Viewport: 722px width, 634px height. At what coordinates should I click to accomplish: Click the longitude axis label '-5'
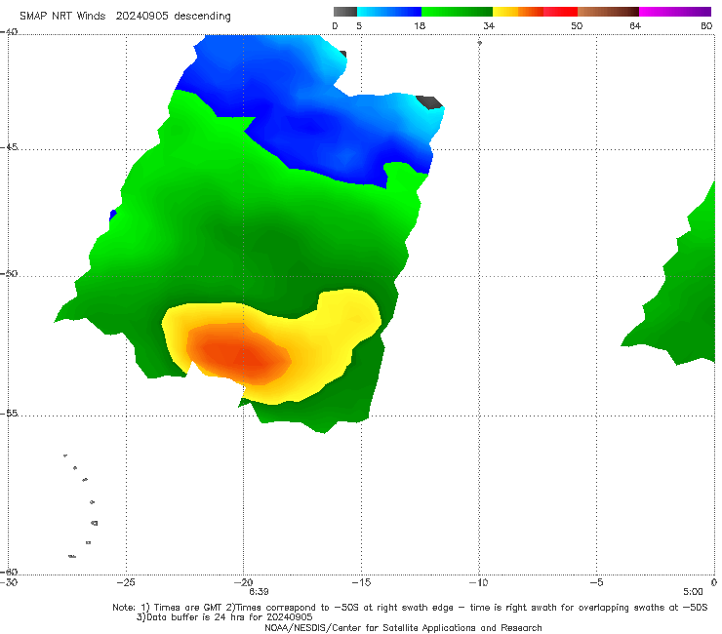(597, 582)
